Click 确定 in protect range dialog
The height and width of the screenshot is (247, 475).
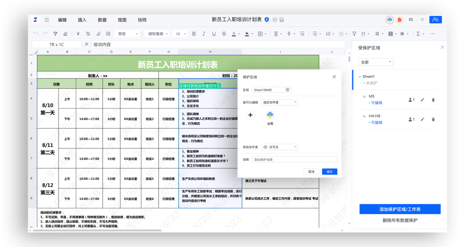pos(329,172)
